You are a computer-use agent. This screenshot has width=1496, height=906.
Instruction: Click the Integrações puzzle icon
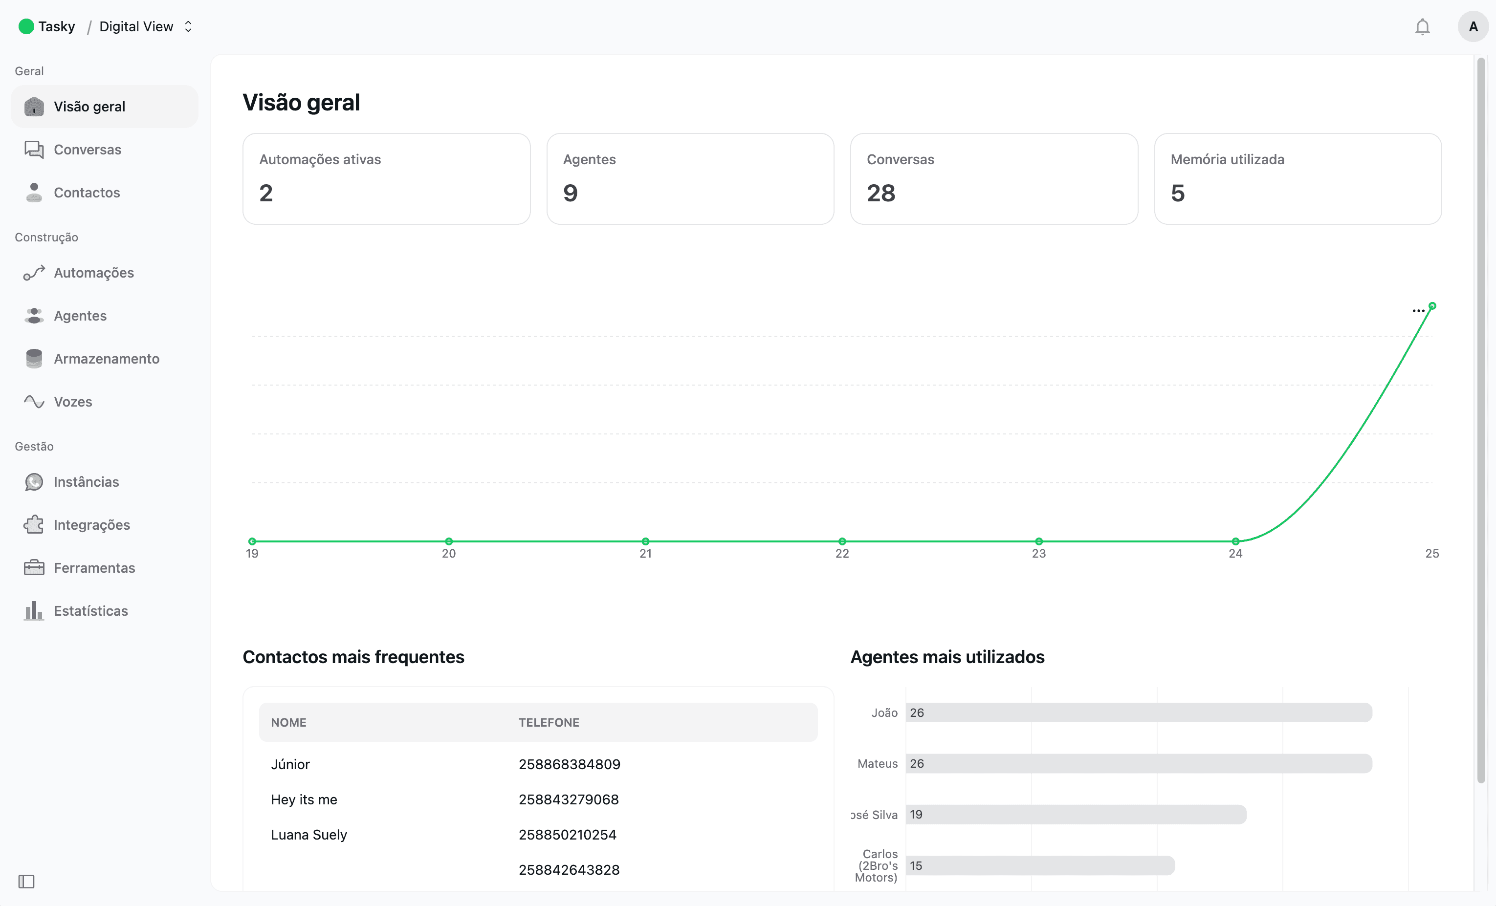tap(34, 525)
